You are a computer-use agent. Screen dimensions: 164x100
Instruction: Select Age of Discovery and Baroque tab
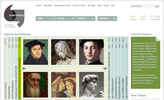[109, 68]
